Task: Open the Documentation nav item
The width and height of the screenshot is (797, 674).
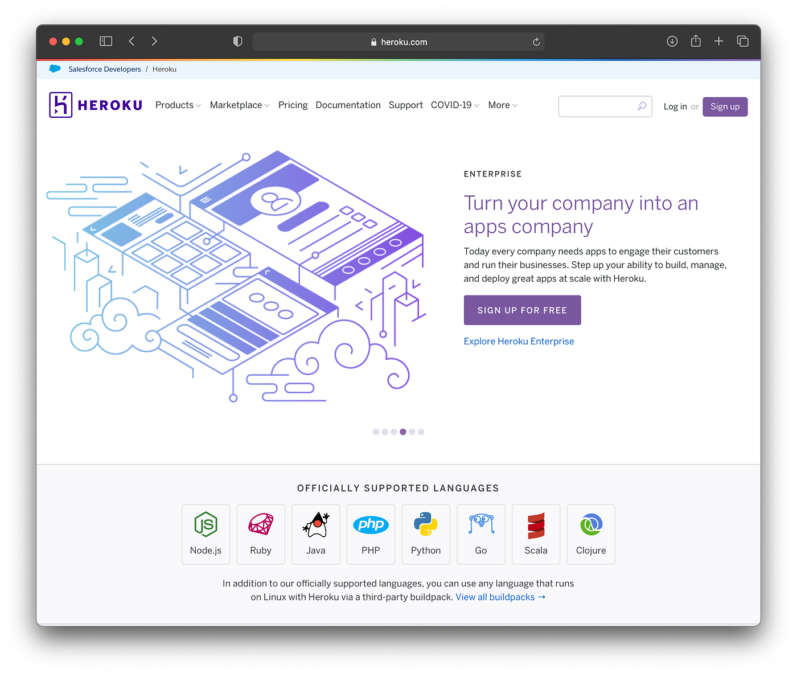Action: pyautogui.click(x=348, y=105)
